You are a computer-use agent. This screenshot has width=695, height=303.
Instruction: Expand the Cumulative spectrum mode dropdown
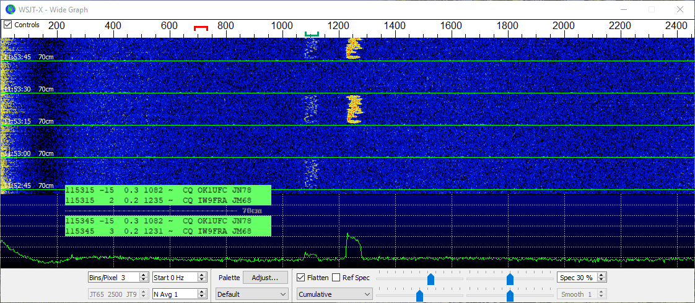coord(334,294)
